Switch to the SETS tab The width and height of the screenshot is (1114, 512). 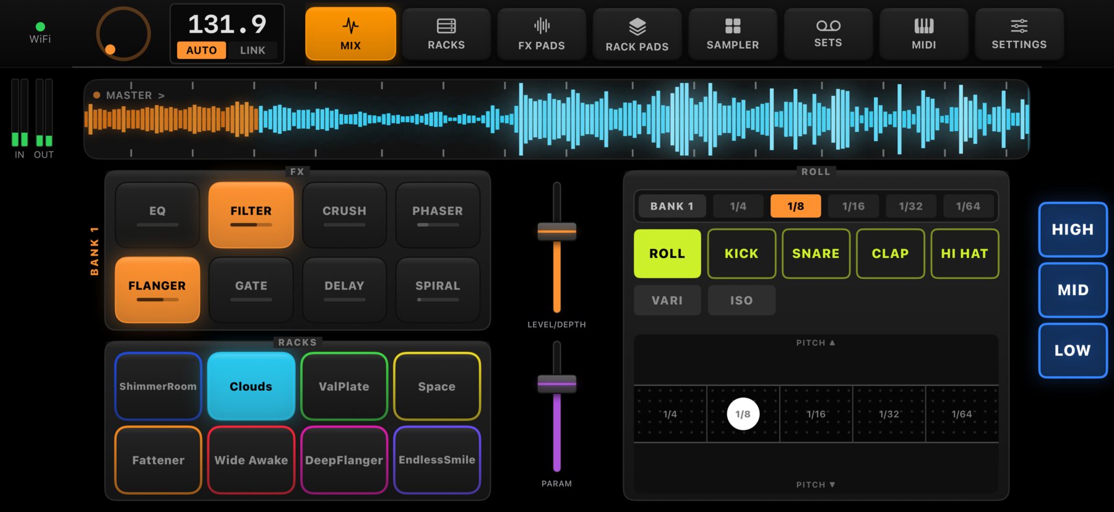(x=828, y=34)
